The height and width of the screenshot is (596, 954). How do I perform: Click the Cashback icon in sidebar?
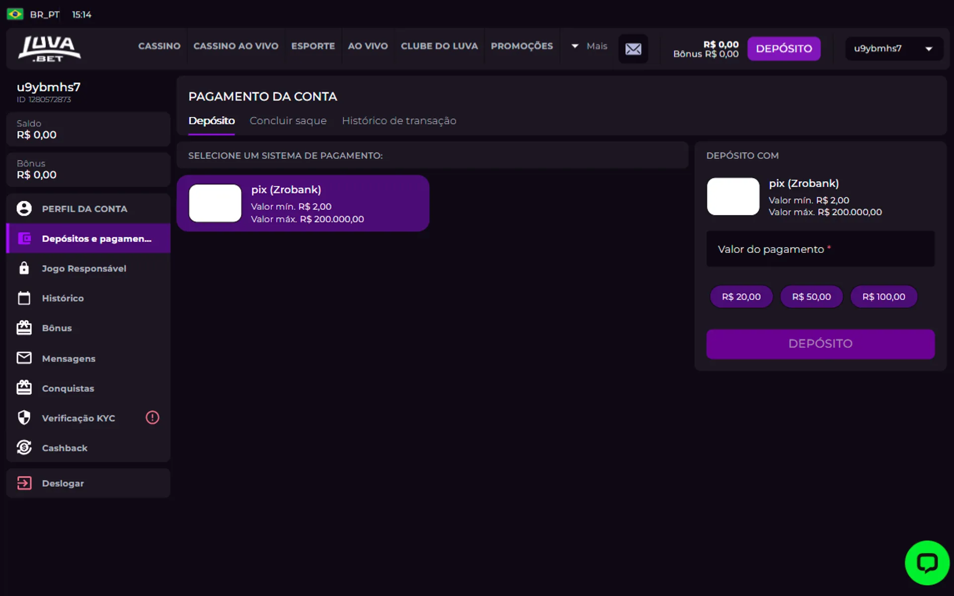(24, 447)
